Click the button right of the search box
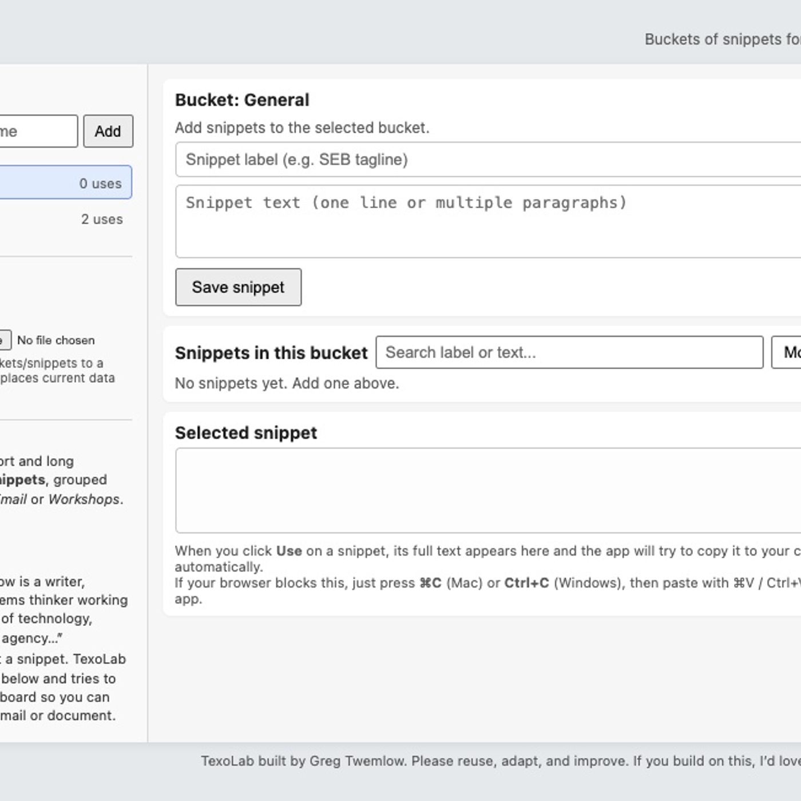Image resolution: width=801 pixels, height=801 pixels. (x=787, y=352)
